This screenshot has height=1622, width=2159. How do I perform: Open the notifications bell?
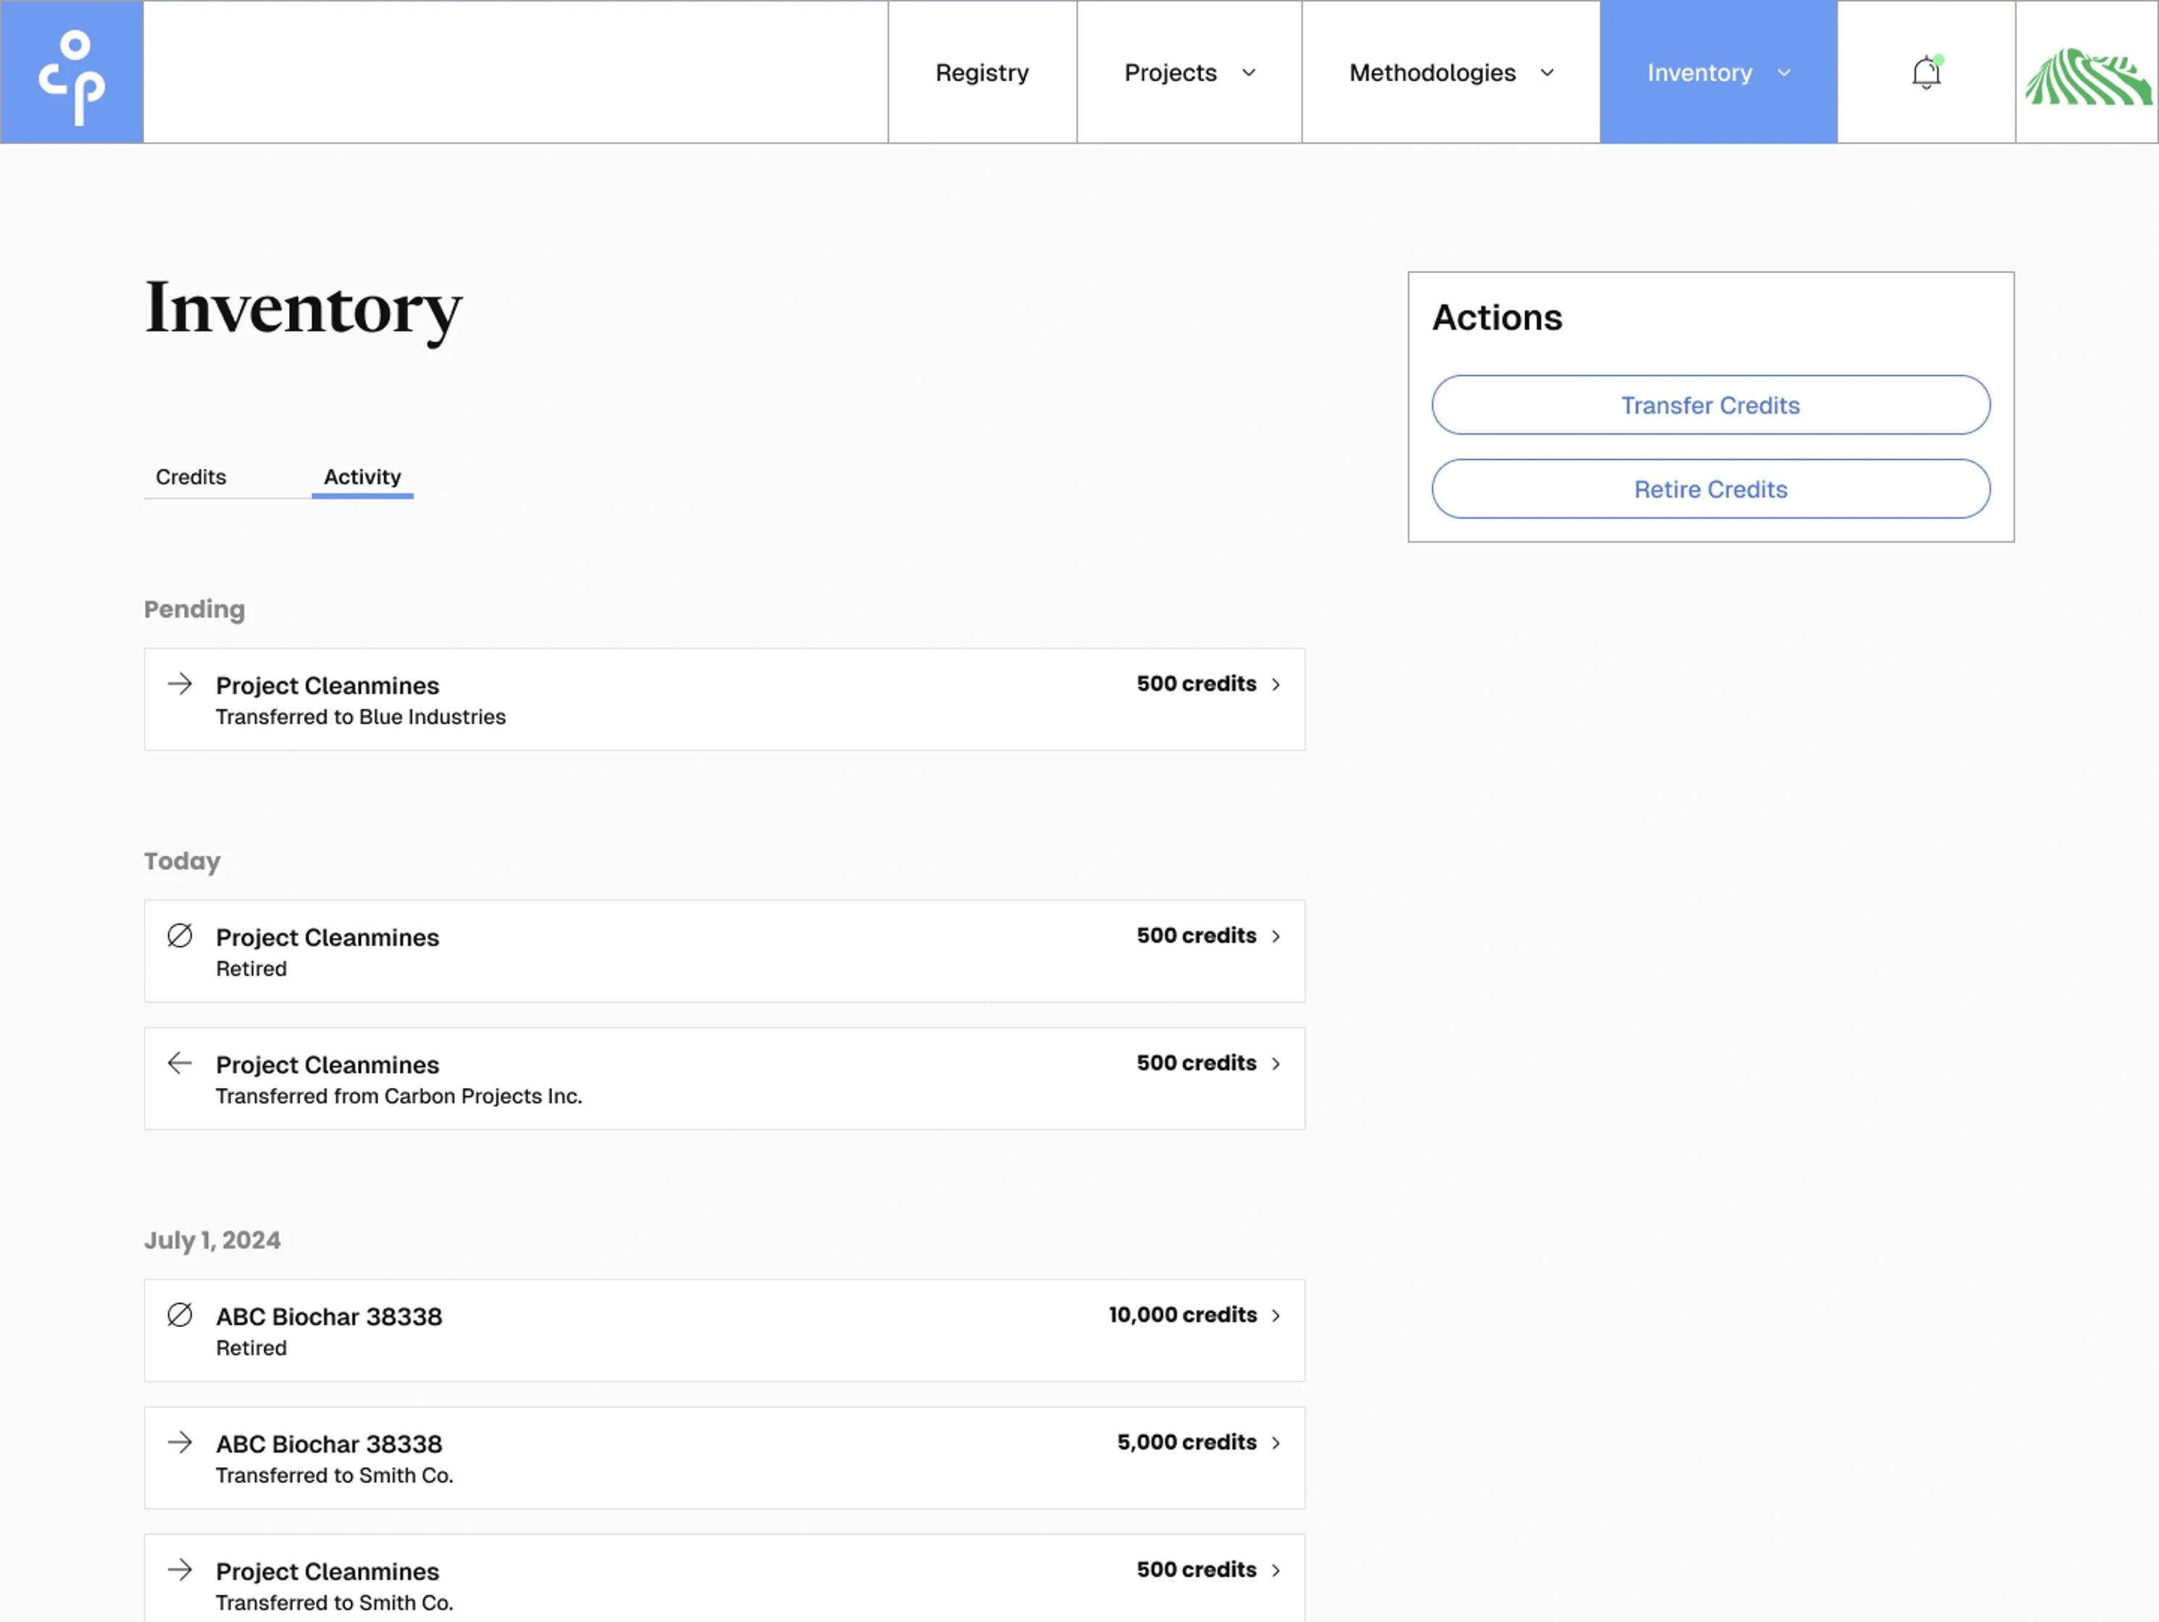(x=1925, y=72)
